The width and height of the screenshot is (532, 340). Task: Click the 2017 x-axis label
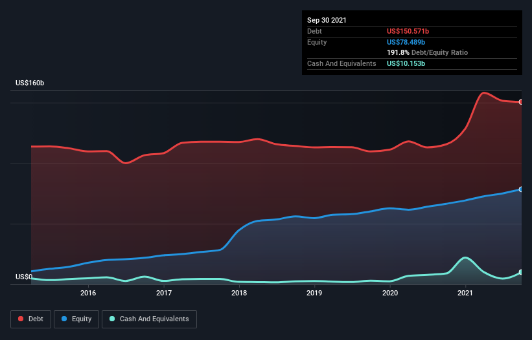164,293
